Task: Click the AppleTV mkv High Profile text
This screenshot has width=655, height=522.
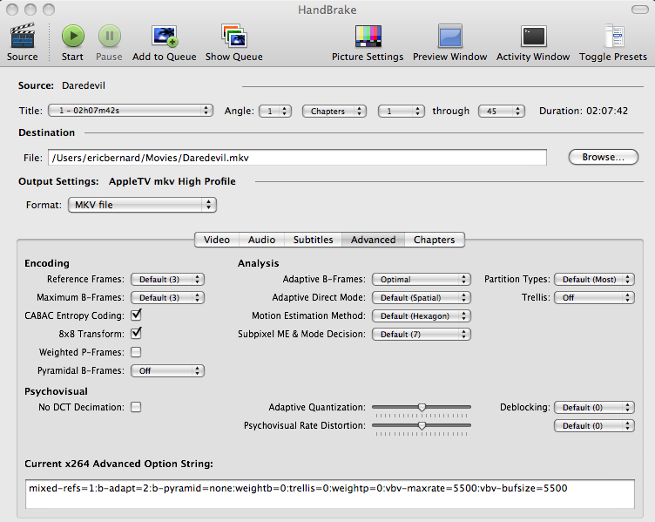Action: [x=172, y=181]
